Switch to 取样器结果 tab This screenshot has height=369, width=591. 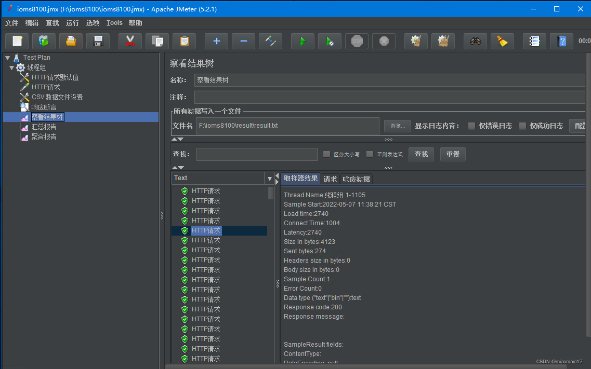click(300, 179)
